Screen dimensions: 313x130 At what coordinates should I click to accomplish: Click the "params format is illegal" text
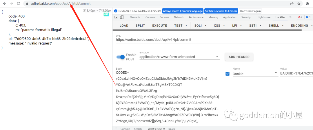pos(42,30)
